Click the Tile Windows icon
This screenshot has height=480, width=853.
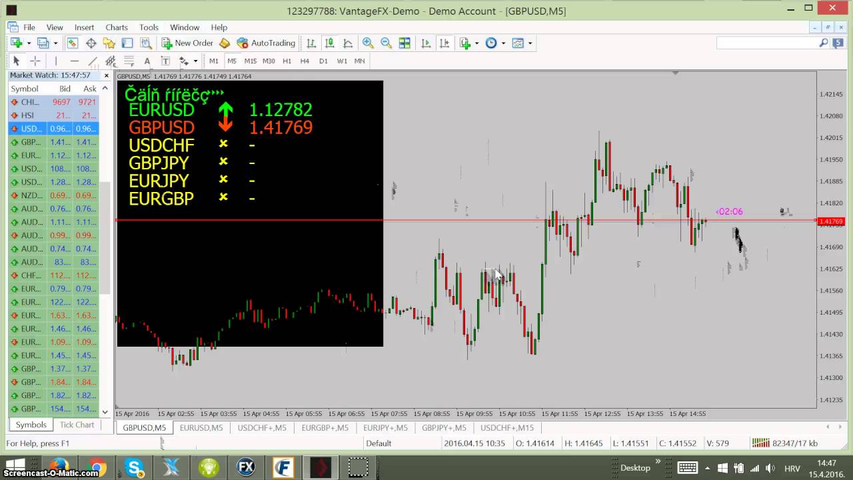[405, 43]
